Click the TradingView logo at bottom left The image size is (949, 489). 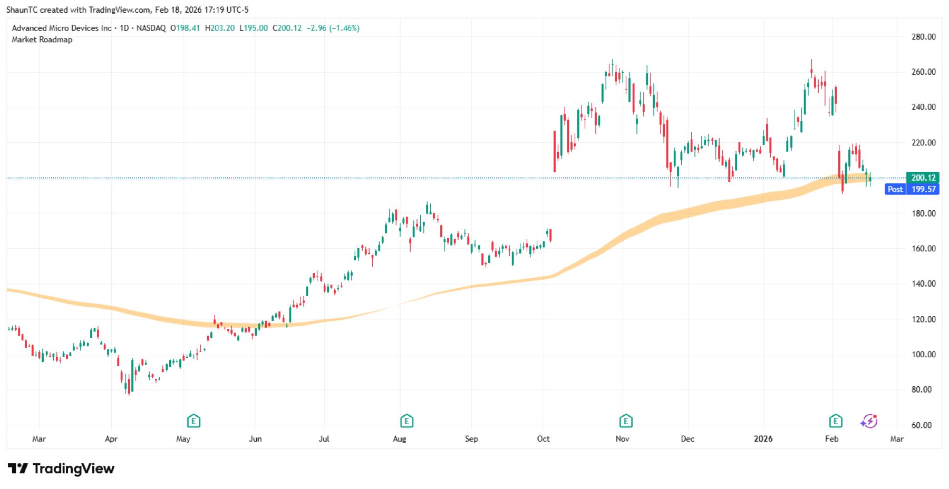pyautogui.click(x=61, y=468)
